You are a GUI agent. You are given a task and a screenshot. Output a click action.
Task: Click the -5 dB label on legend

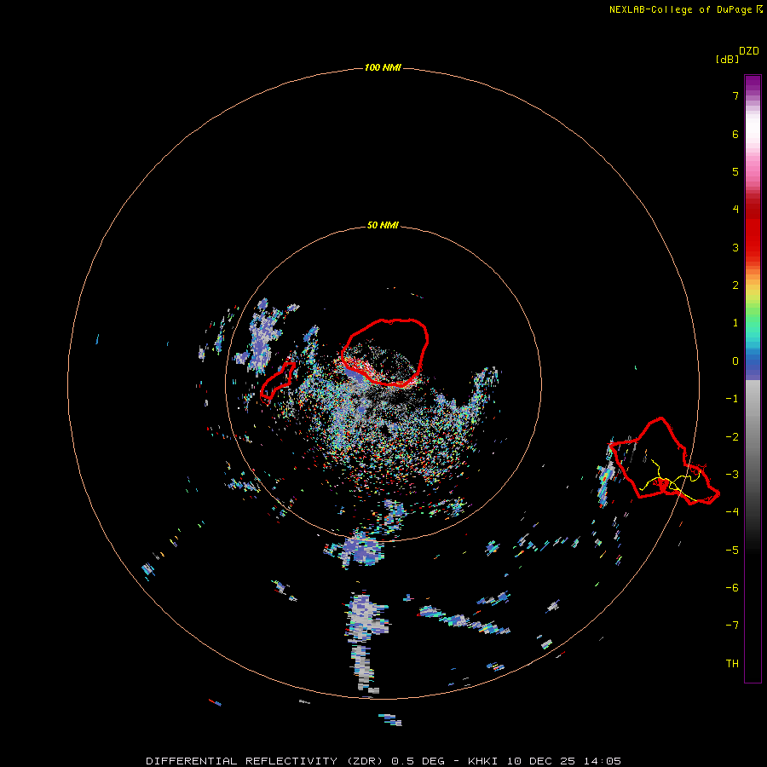(732, 551)
